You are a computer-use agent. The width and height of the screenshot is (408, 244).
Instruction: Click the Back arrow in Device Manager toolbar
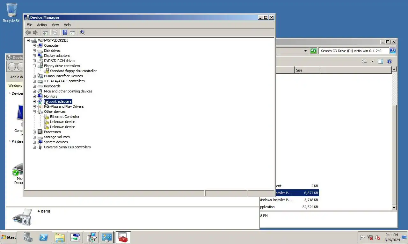(28, 32)
